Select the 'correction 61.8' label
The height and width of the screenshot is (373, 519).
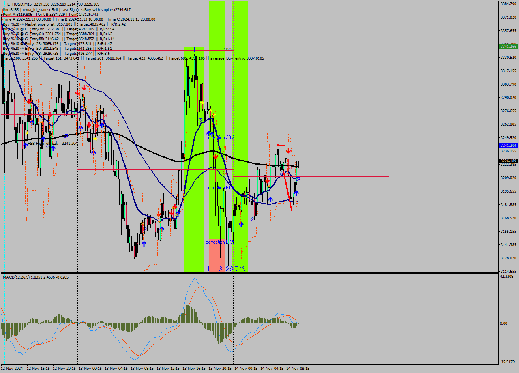(220, 188)
